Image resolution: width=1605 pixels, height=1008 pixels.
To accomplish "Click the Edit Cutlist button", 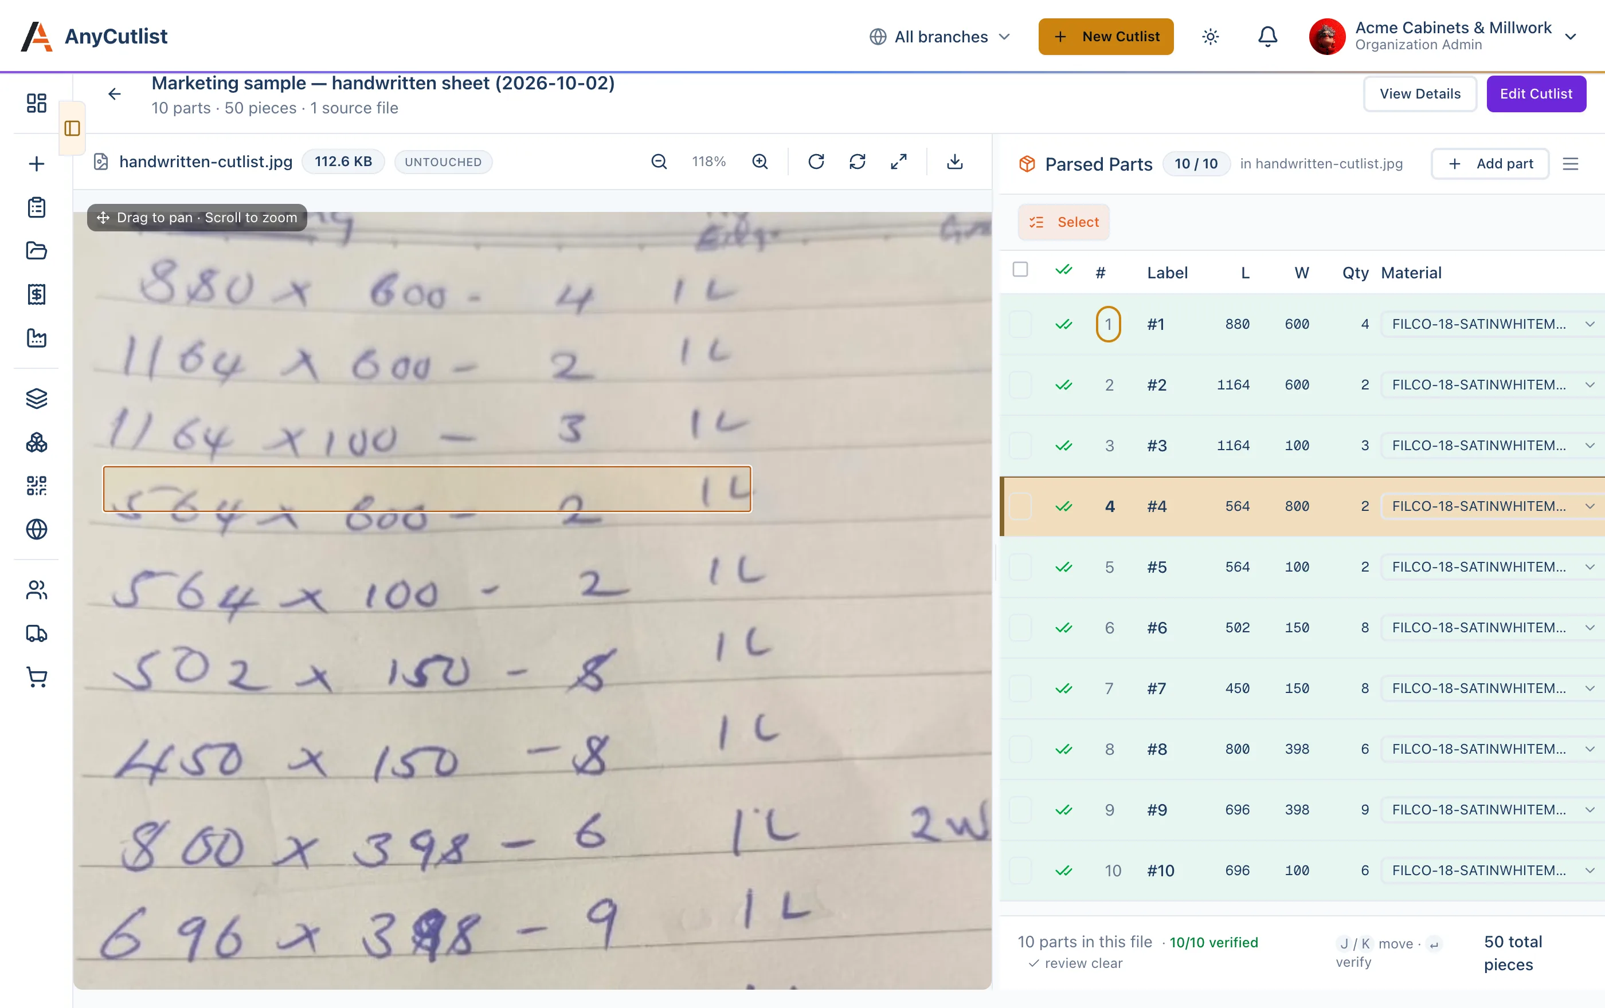I will tap(1536, 94).
